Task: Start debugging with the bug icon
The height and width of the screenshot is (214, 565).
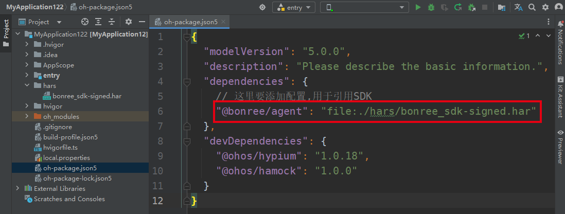Action: click(431, 7)
